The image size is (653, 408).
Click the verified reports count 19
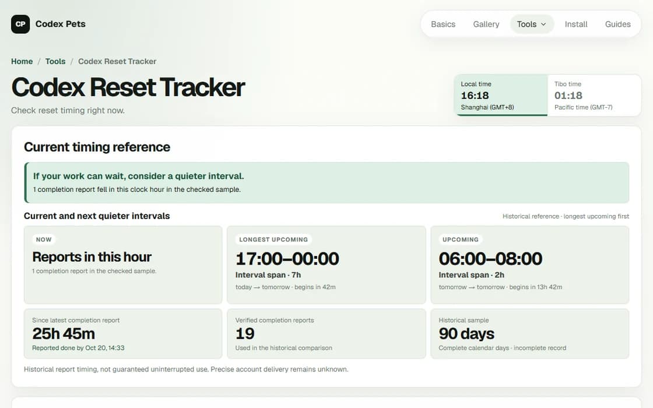click(245, 334)
